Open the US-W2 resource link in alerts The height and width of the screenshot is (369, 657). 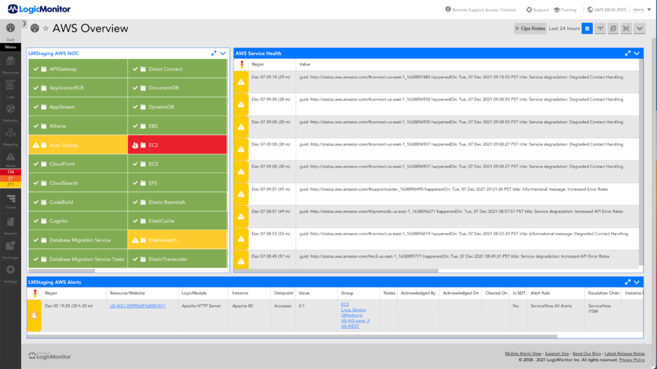pyautogui.click(x=137, y=306)
